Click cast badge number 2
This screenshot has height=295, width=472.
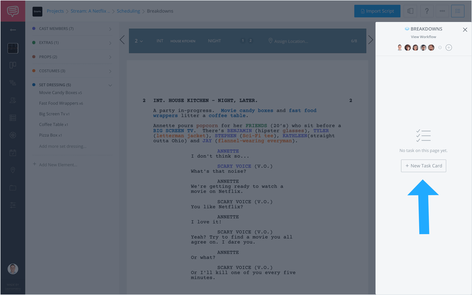250,41
